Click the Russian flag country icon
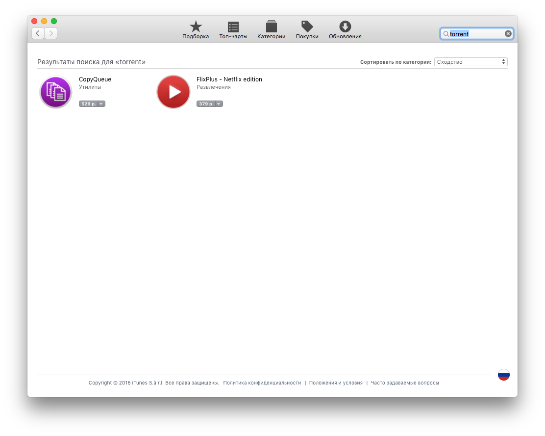 coord(503,375)
